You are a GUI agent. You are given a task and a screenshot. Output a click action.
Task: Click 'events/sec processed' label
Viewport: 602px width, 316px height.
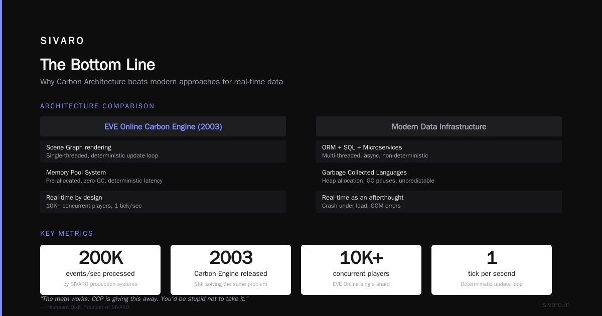coord(100,274)
